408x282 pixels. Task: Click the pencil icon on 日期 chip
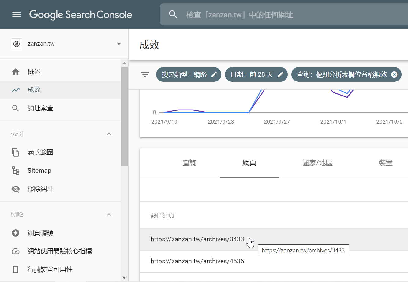280,74
